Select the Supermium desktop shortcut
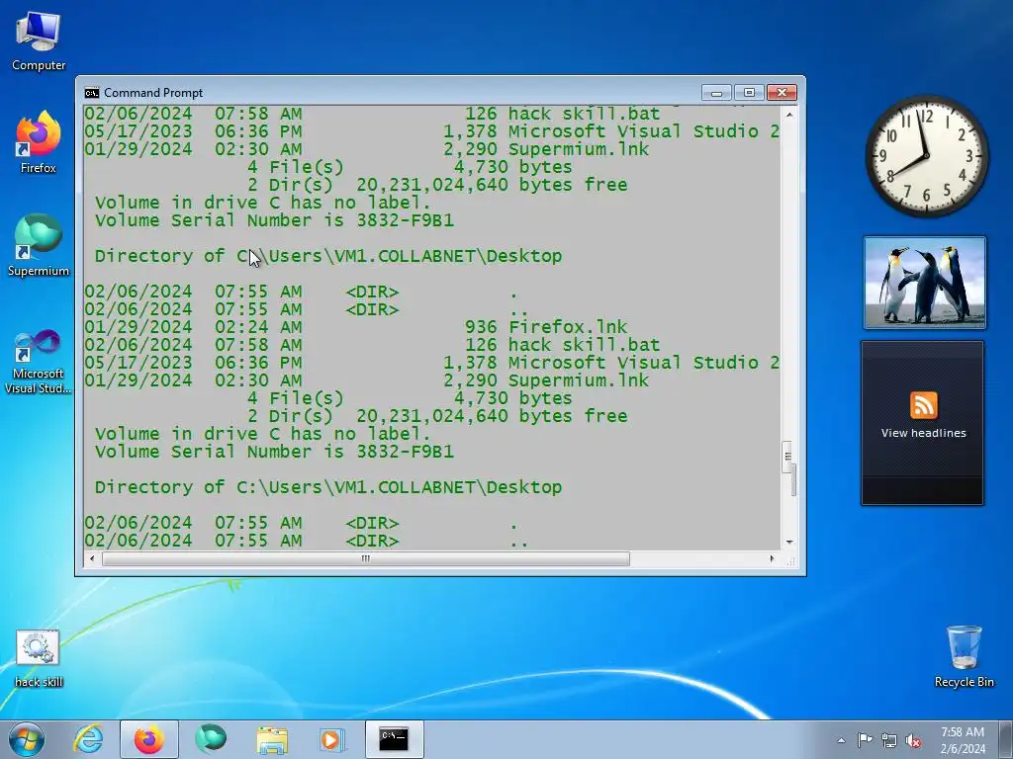The image size is (1013, 759). 39,245
